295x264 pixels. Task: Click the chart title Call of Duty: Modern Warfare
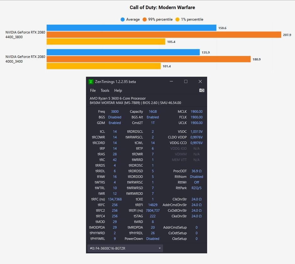pyautogui.click(x=162, y=8)
